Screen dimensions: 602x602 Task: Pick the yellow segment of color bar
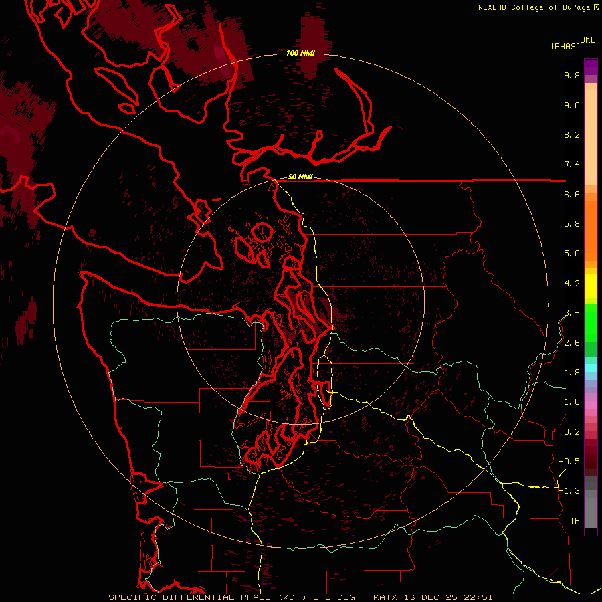pyautogui.click(x=591, y=286)
